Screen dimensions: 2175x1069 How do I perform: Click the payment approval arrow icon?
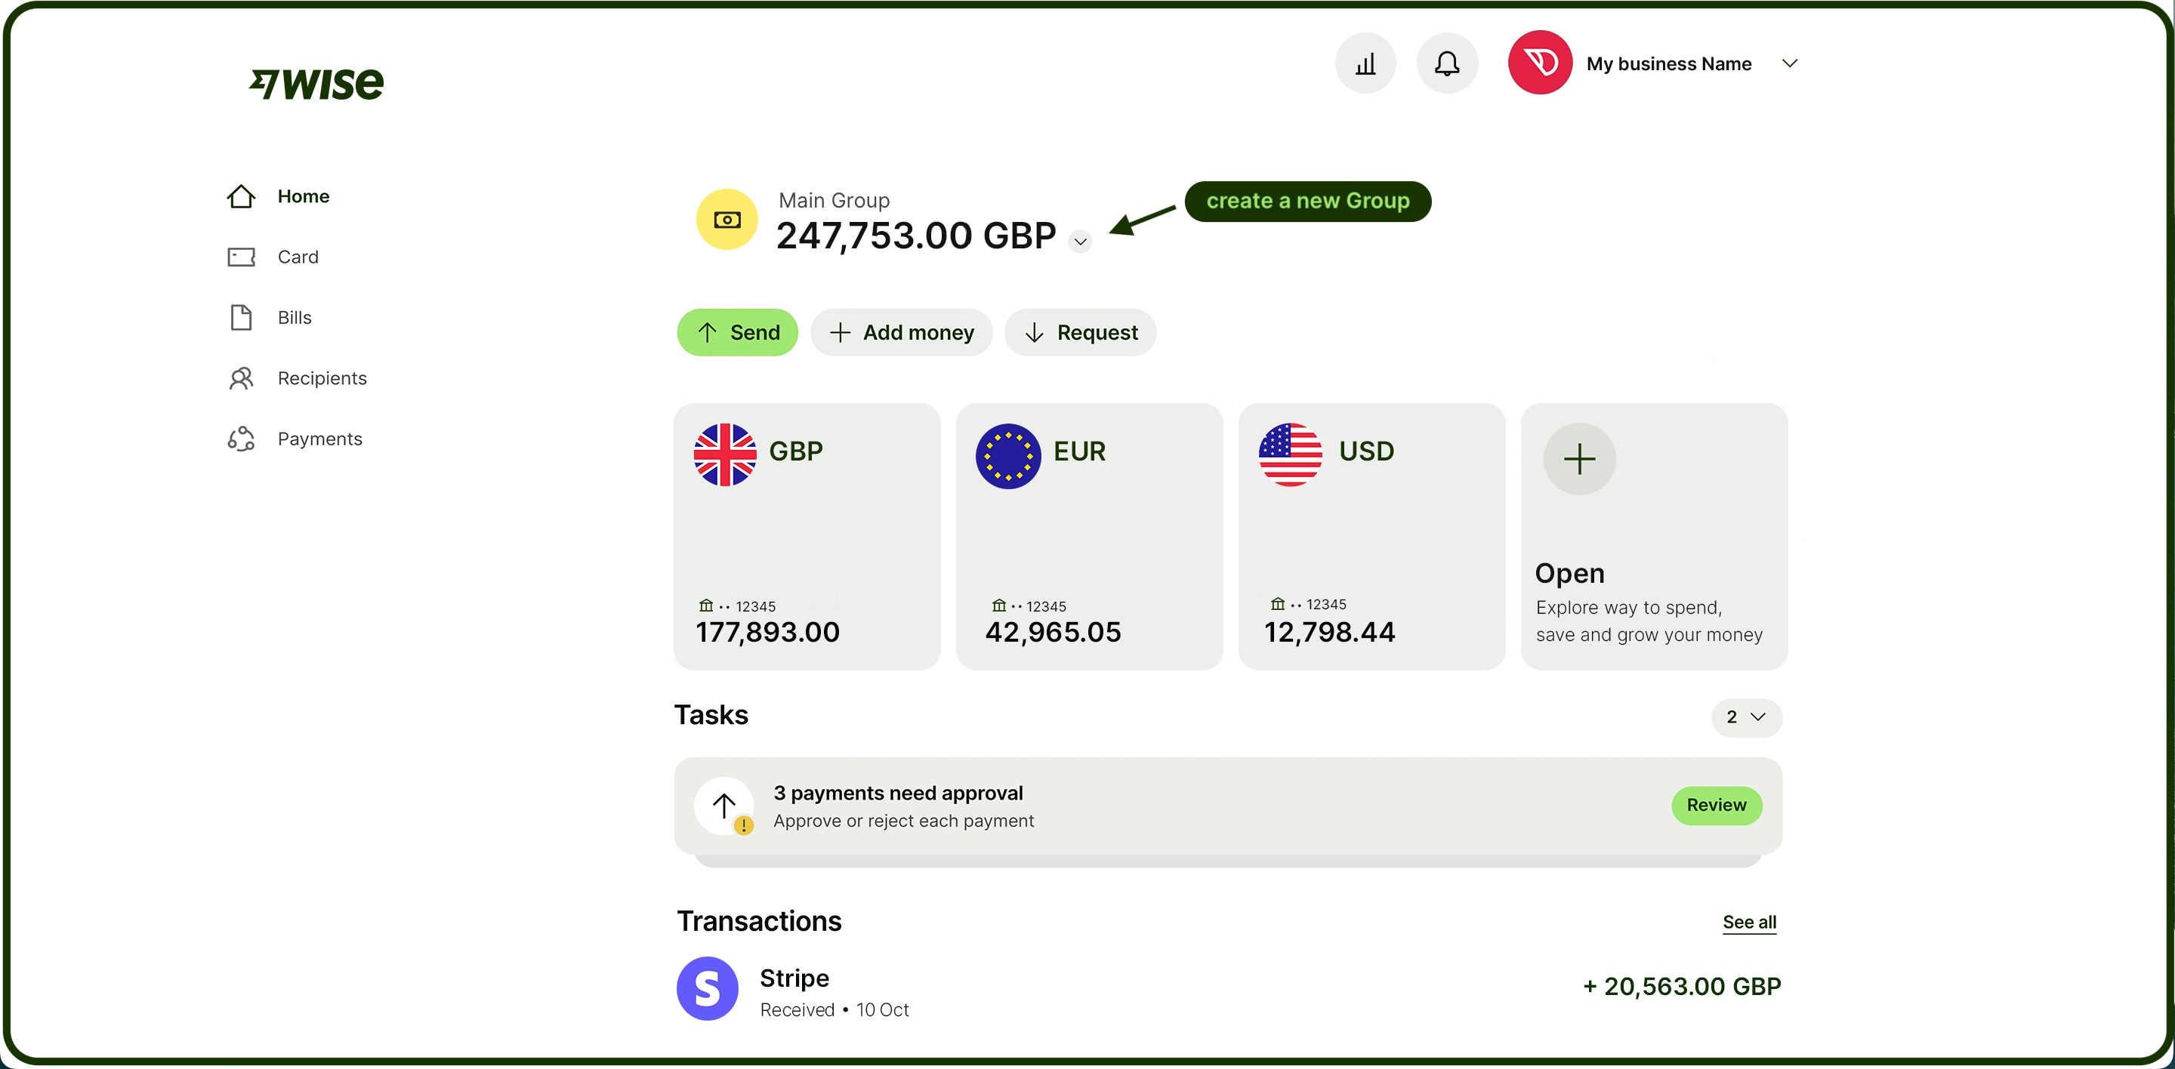pos(723,806)
